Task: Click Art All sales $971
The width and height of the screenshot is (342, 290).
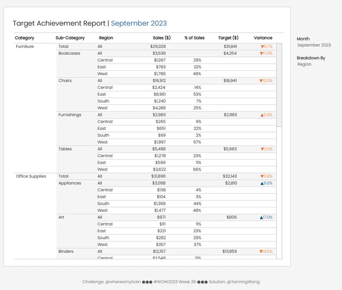Action: (161, 217)
